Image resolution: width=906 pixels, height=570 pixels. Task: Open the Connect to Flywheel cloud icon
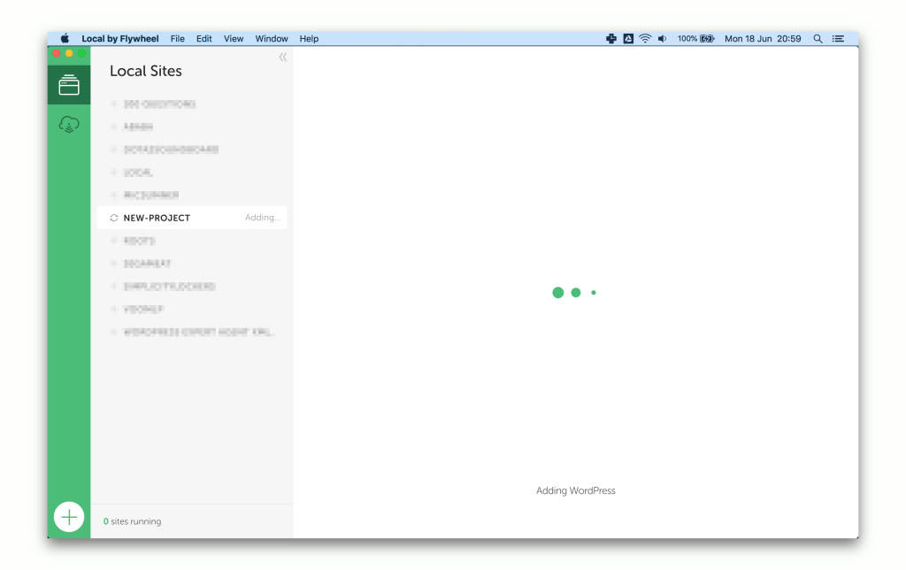pyautogui.click(x=69, y=124)
